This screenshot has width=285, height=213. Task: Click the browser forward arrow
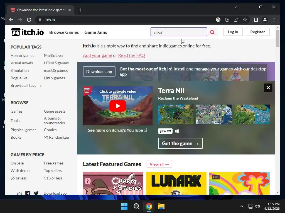pyautogui.click(x=20, y=20)
